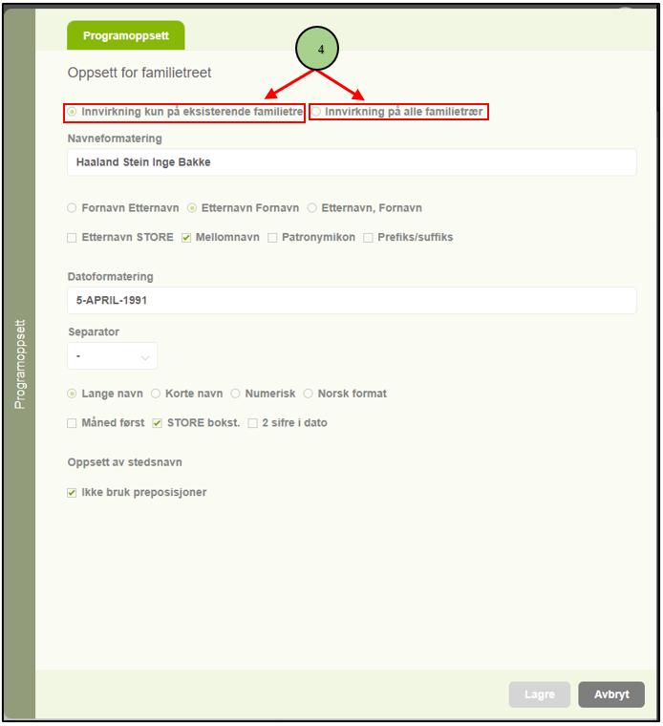Enable 'Måned først' checkbox
Image resolution: width=663 pixels, height=726 pixels.
click(x=73, y=422)
